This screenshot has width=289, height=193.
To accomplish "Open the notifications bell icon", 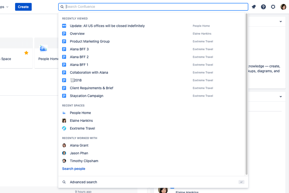I will (x=254, y=7).
